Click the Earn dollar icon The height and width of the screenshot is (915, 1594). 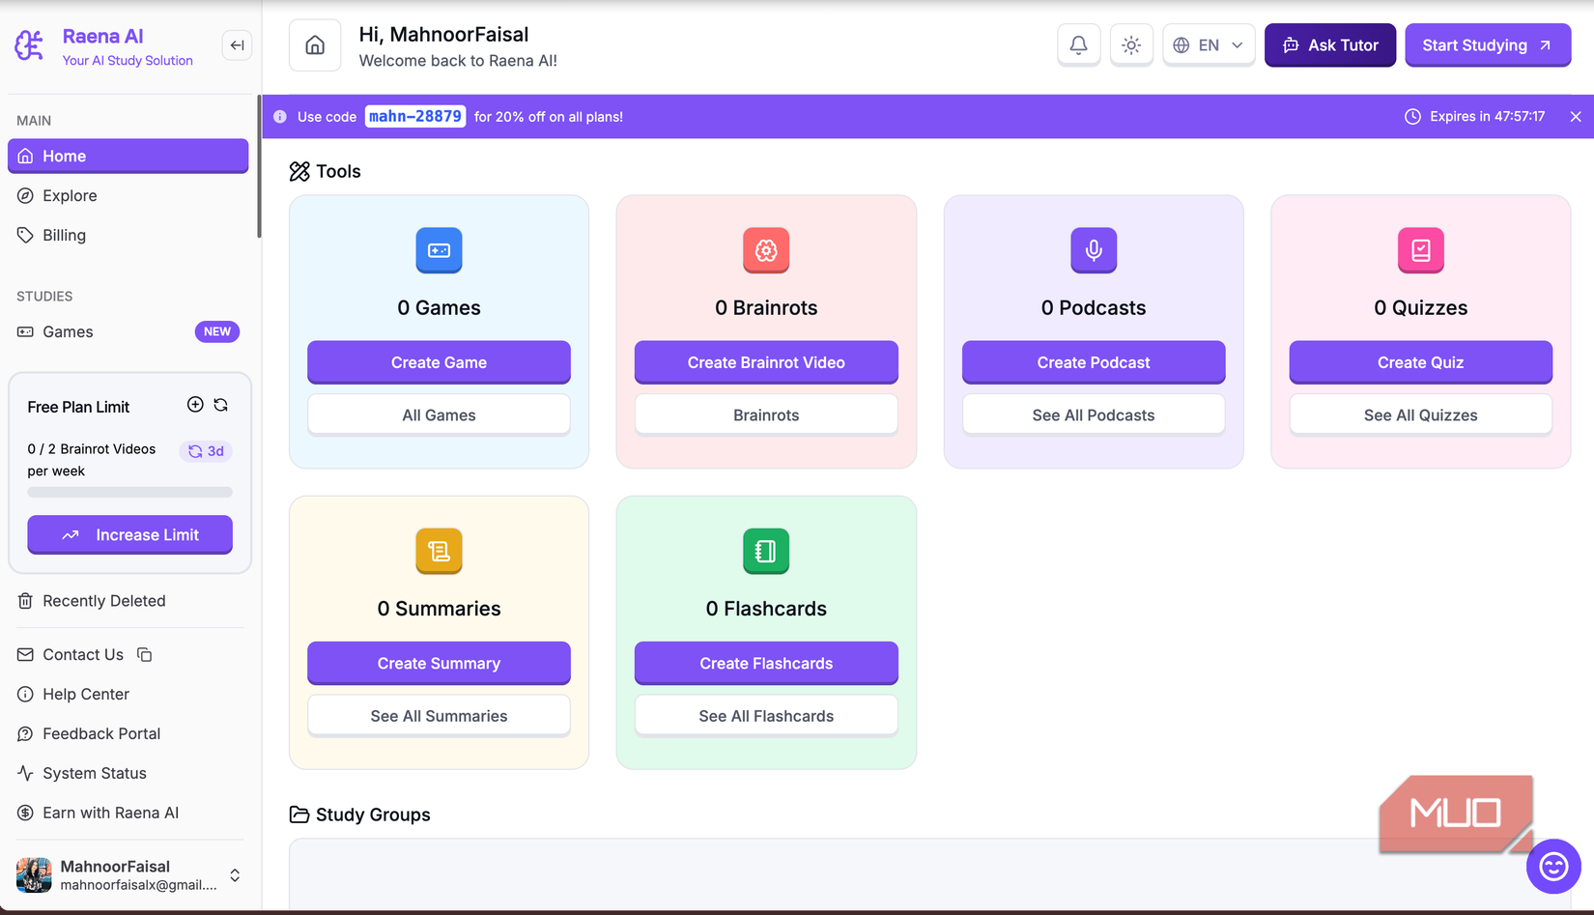click(x=26, y=814)
